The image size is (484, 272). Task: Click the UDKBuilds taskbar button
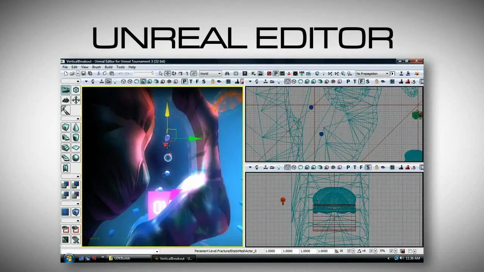click(128, 258)
